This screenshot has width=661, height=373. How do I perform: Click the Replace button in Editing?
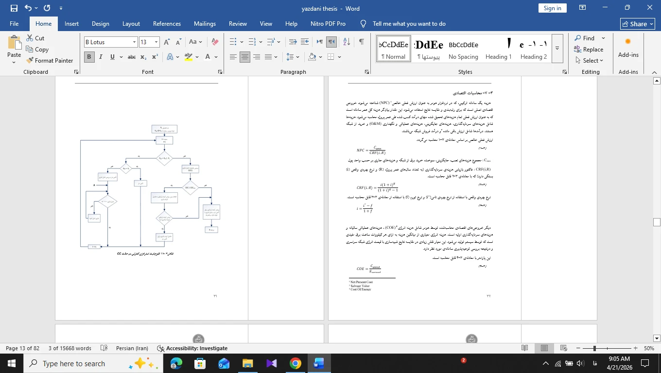click(589, 49)
